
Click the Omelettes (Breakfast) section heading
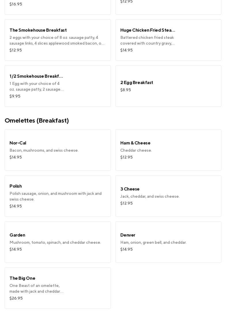pos(37,120)
